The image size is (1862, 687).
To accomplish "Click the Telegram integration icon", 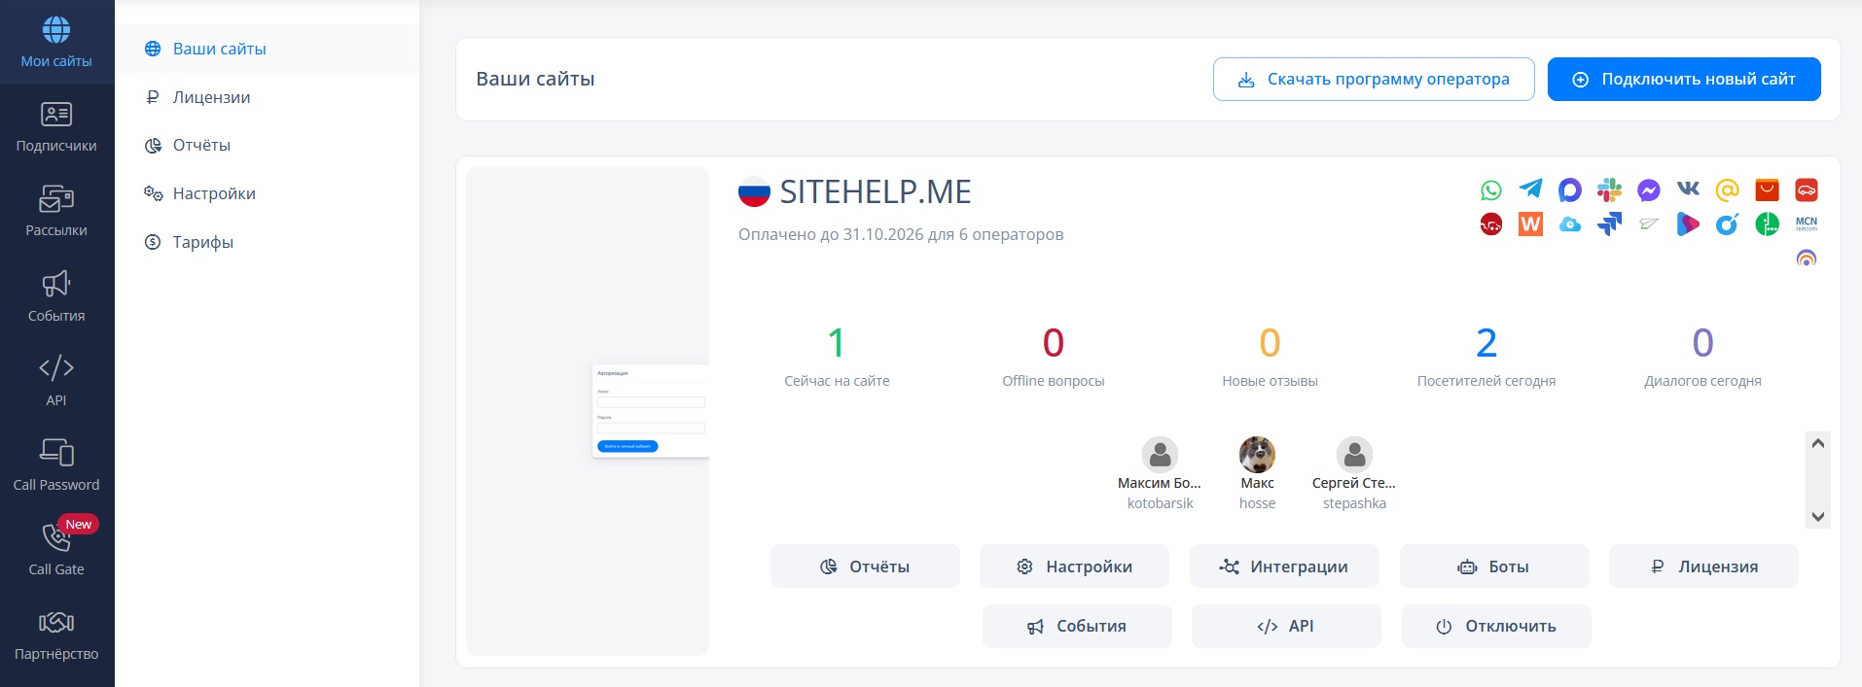I will 1530,189.
